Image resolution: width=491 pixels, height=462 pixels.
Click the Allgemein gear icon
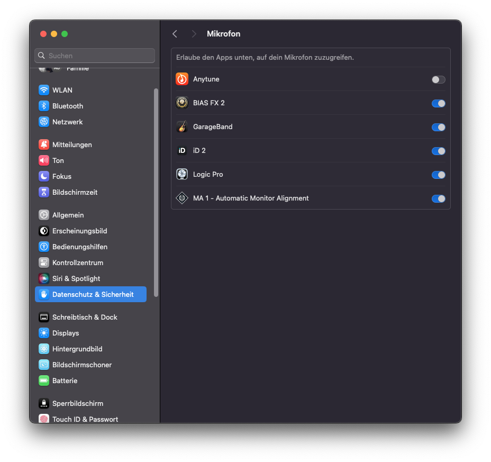click(x=44, y=215)
